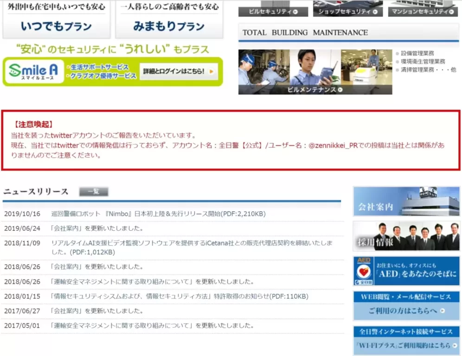Click the AED heart icon banner
Screen dimensions: 462x356
[363, 271]
